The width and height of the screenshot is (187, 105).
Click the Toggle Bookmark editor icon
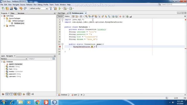coord(109,16)
